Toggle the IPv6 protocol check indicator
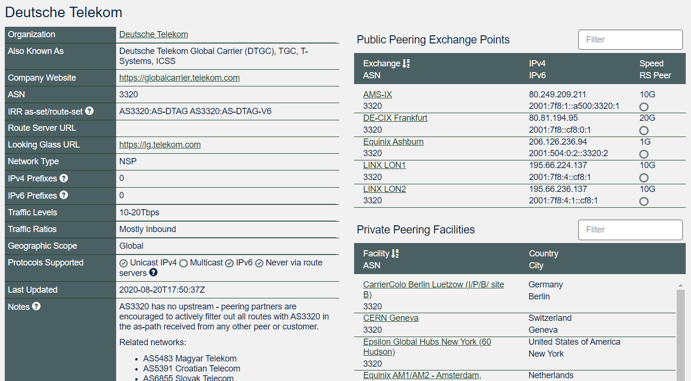Viewport: 691px width, 381px height. click(x=229, y=263)
